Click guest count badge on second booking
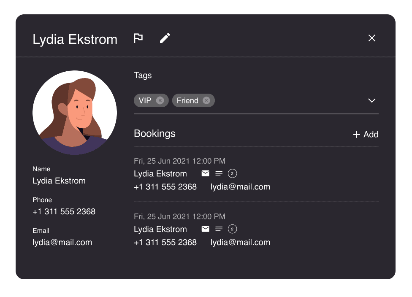This screenshot has height=297, width=412. (232, 229)
